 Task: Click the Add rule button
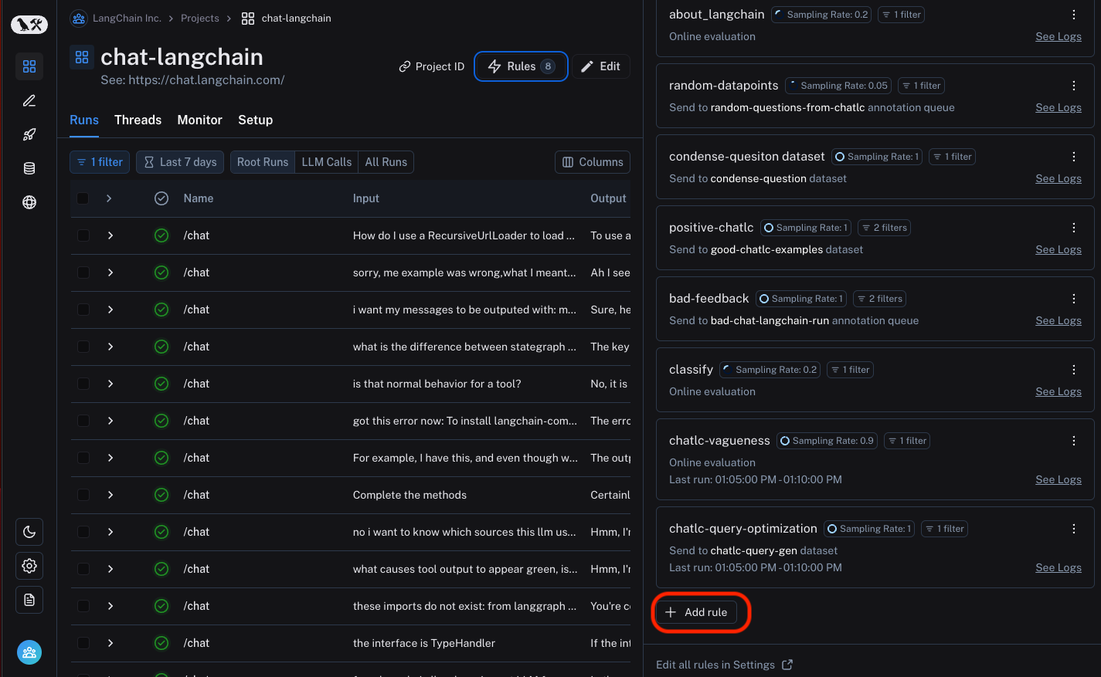696,612
